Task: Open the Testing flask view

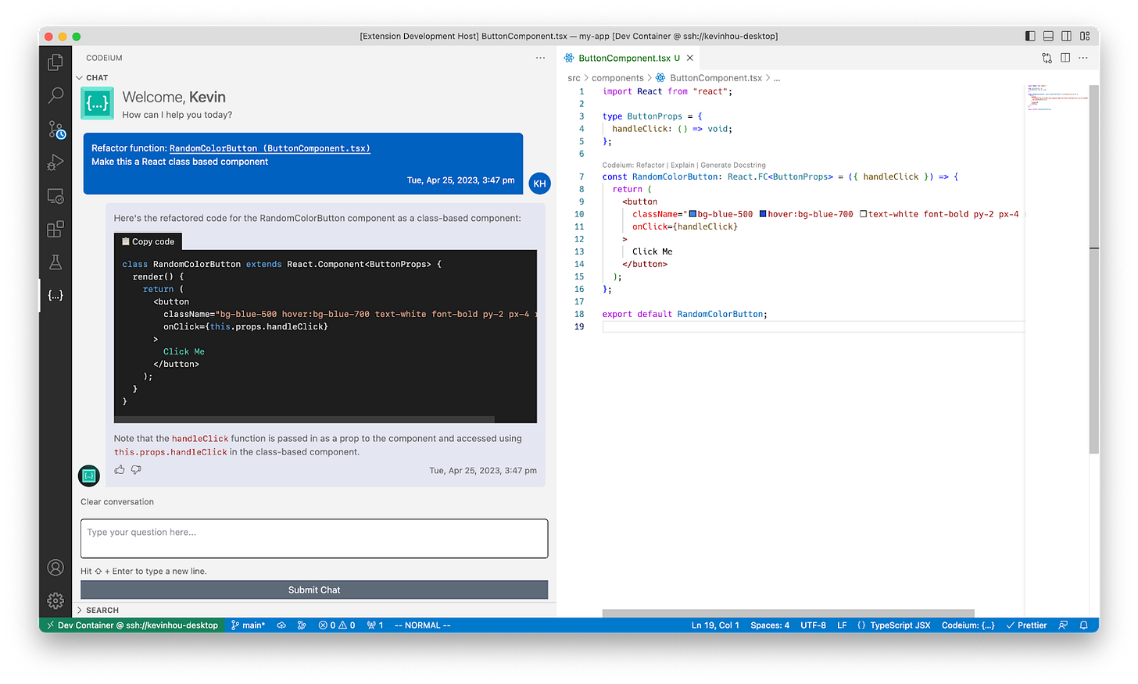Action: [55, 262]
